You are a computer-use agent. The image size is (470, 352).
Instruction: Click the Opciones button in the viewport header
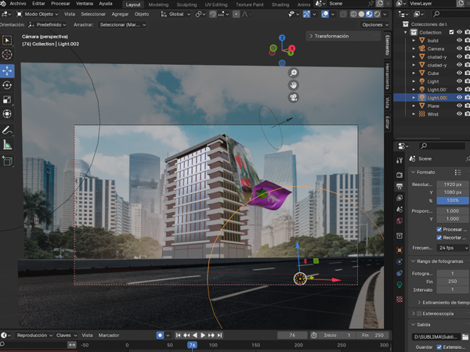coord(373,24)
